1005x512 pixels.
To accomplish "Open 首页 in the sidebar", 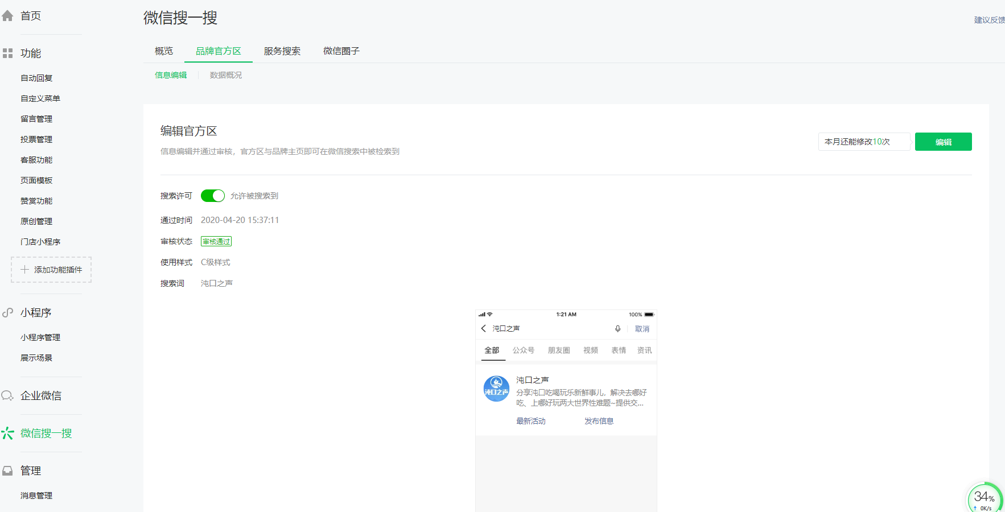I will [31, 16].
